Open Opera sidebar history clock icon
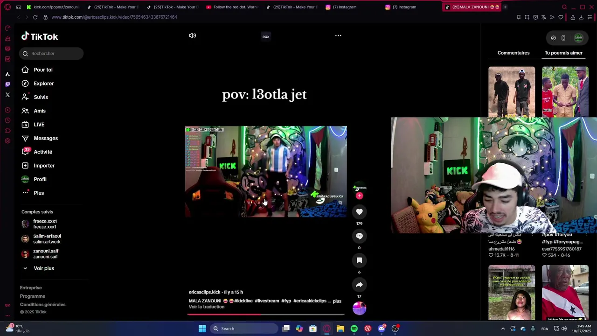This screenshot has width=597, height=336. tap(7, 120)
